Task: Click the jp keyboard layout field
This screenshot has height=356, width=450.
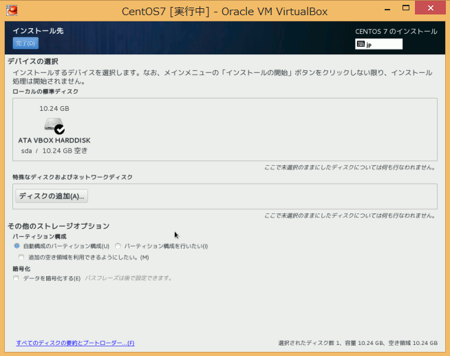Action: click(x=383, y=44)
